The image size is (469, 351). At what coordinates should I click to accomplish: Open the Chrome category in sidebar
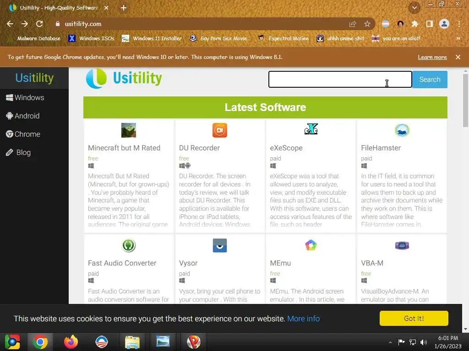point(23,134)
